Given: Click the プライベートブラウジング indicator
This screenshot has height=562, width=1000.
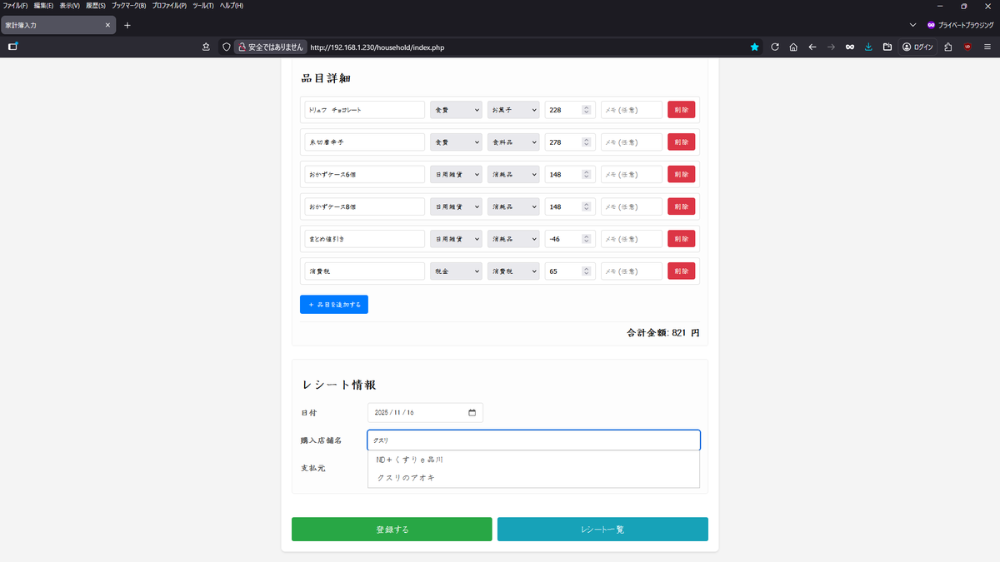Looking at the screenshot, I should click(x=961, y=26).
